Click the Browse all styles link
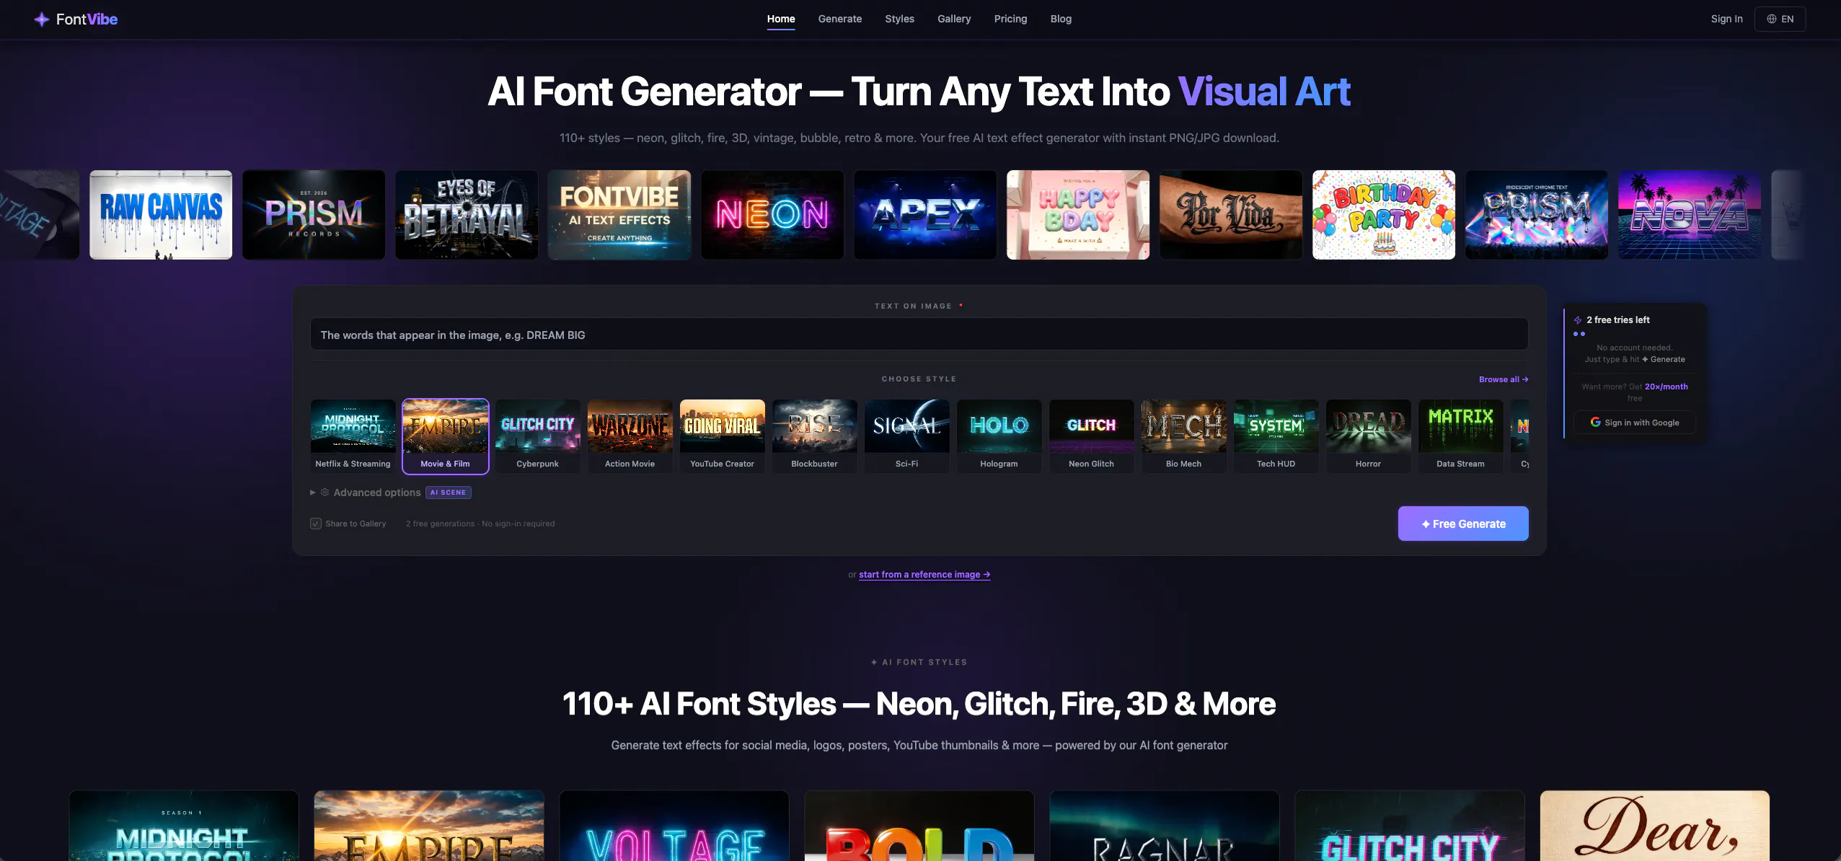The height and width of the screenshot is (861, 1841). pos(1504,379)
